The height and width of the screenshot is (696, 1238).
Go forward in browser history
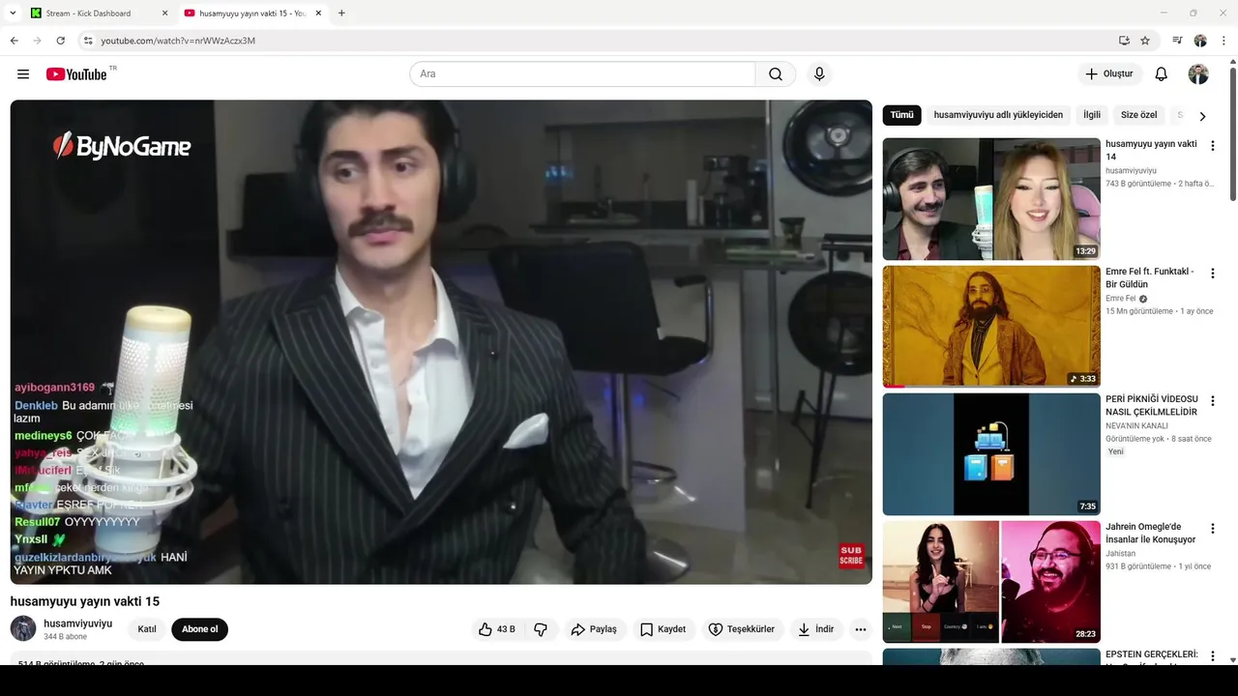pyautogui.click(x=38, y=41)
